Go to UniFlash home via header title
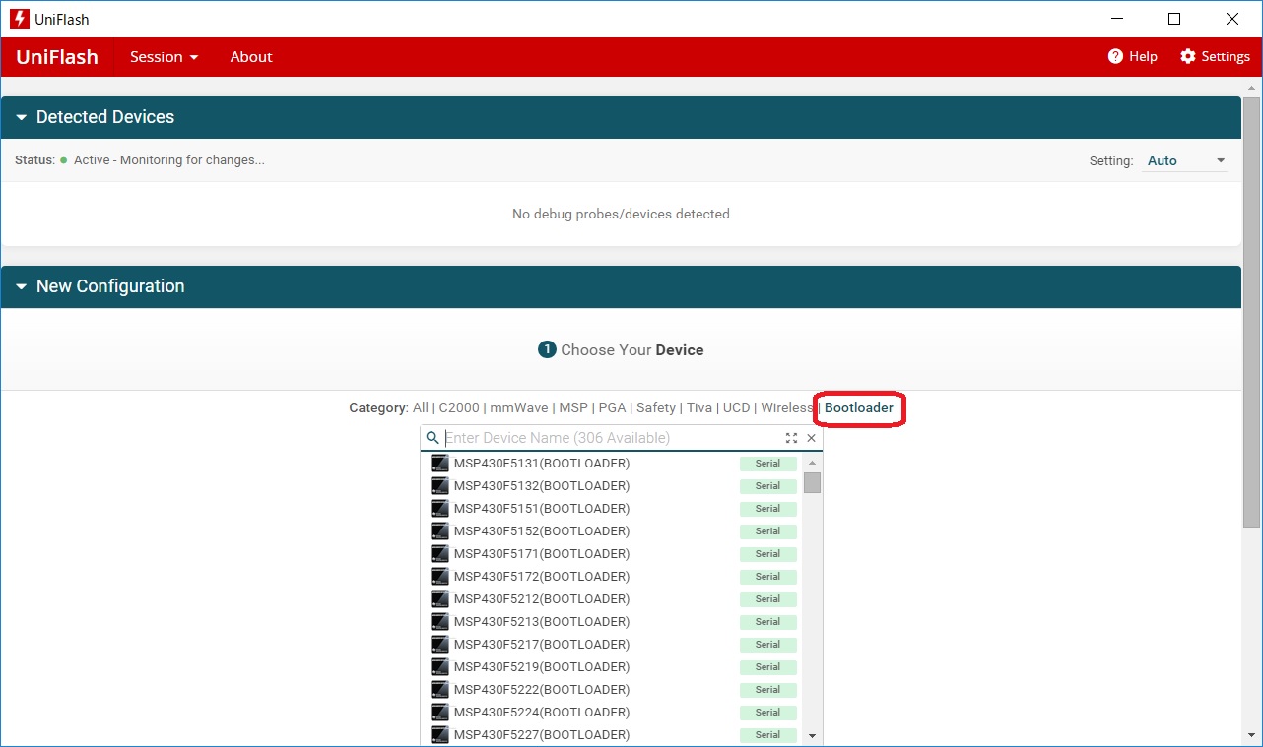 point(57,57)
